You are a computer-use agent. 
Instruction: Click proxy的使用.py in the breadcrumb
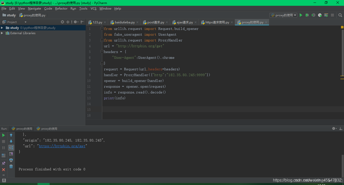pos(32,15)
